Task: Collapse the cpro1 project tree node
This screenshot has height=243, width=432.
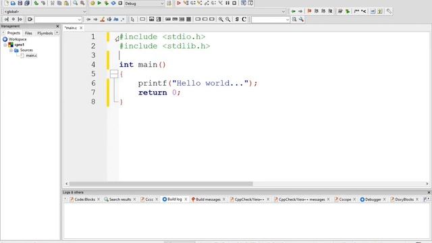Action: click(x=5, y=45)
